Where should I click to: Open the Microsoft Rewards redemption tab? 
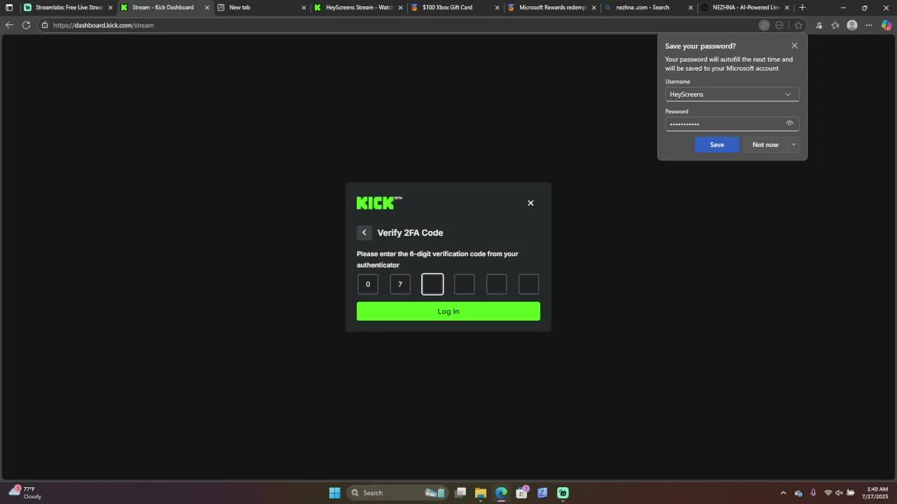click(x=551, y=8)
